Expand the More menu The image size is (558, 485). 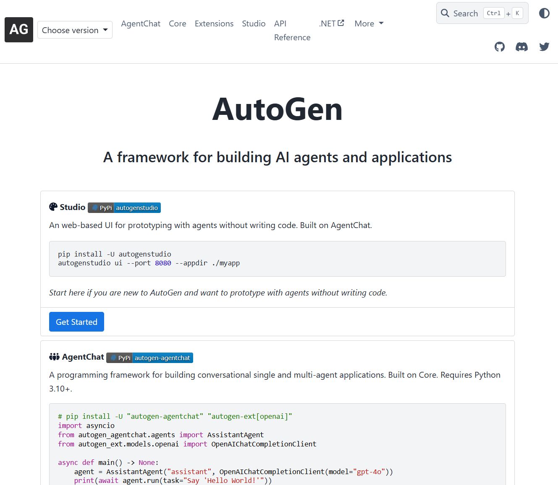tap(369, 23)
